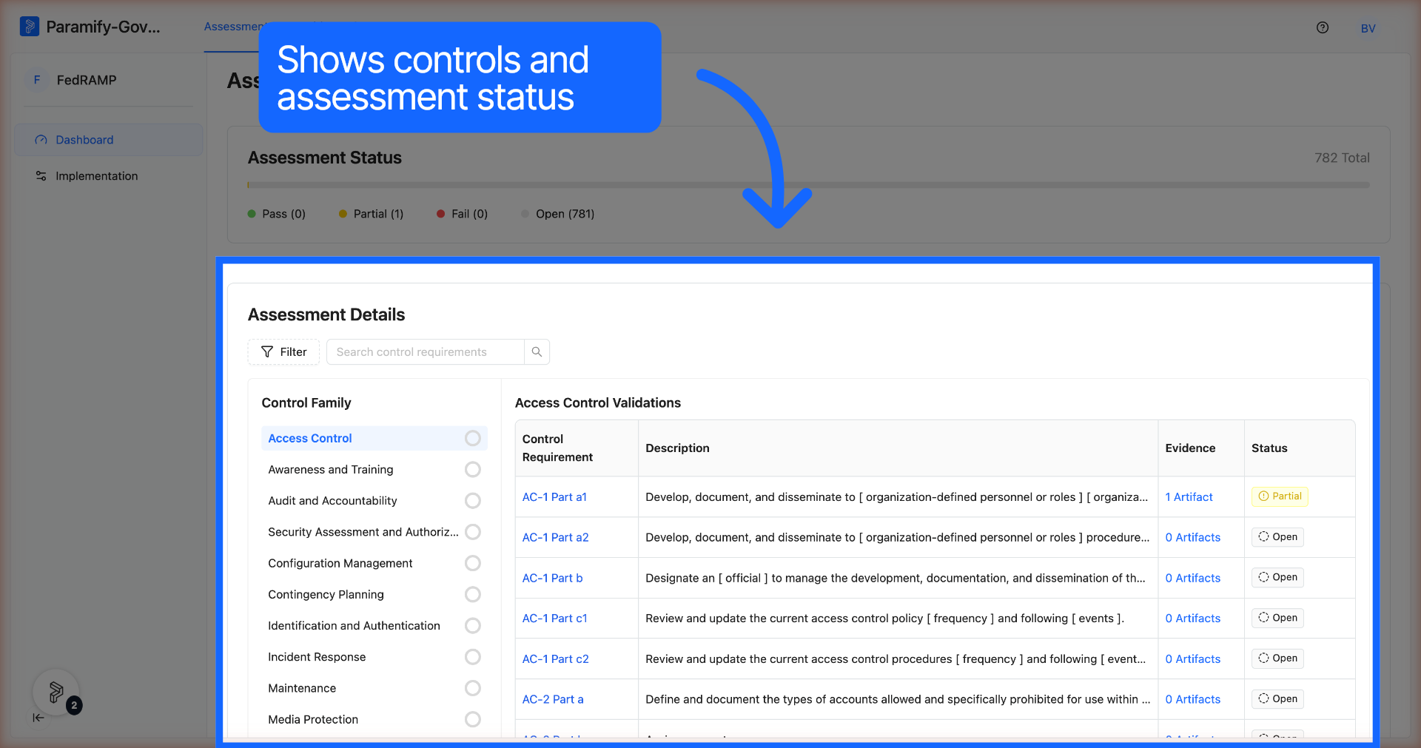View 0 Artifacts for AC-1 Part c1
Image resolution: width=1421 pixels, height=748 pixels.
point(1192,619)
